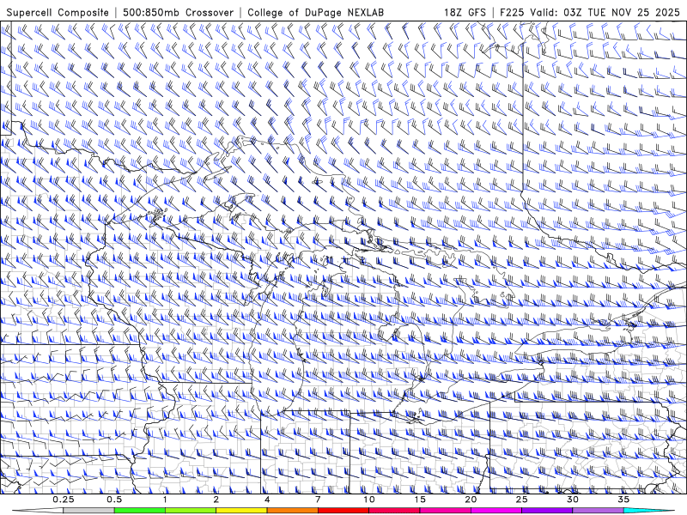Click the 'F225' forecast hour label

512,12
